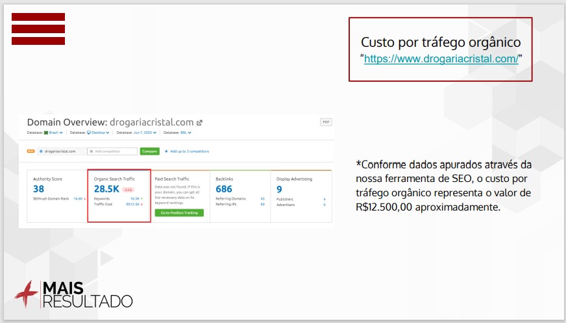This screenshot has height=323, width=566.
Task: Click the Authority Score value 38
Action: click(39, 189)
